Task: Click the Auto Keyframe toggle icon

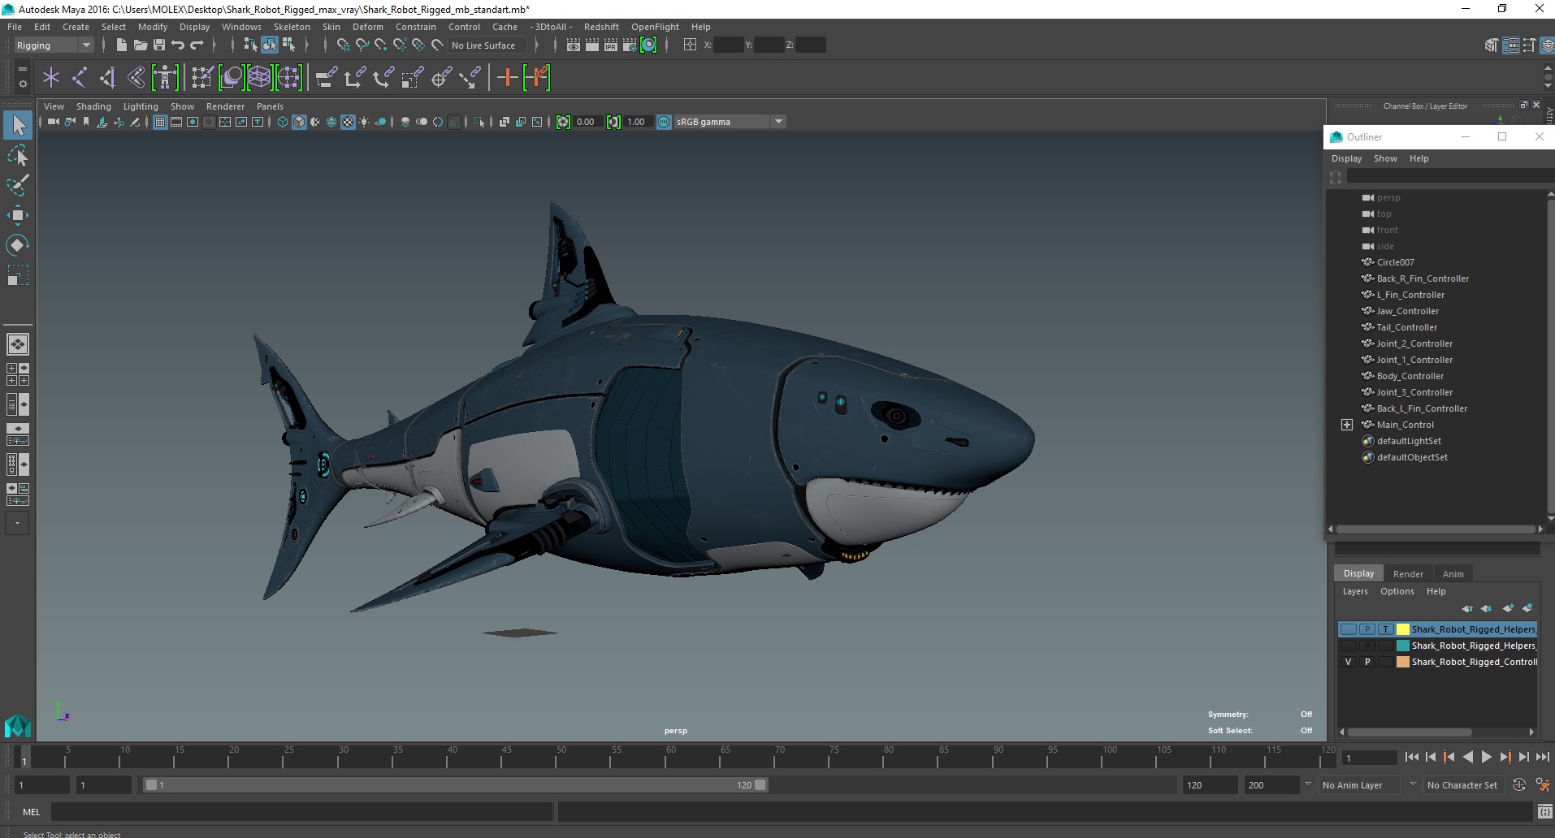Action: click(x=1519, y=785)
